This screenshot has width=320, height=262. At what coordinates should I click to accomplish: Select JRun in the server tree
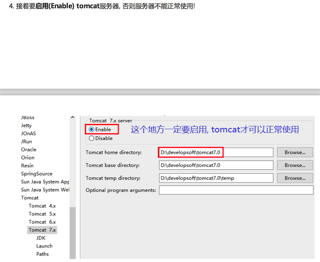(x=26, y=142)
